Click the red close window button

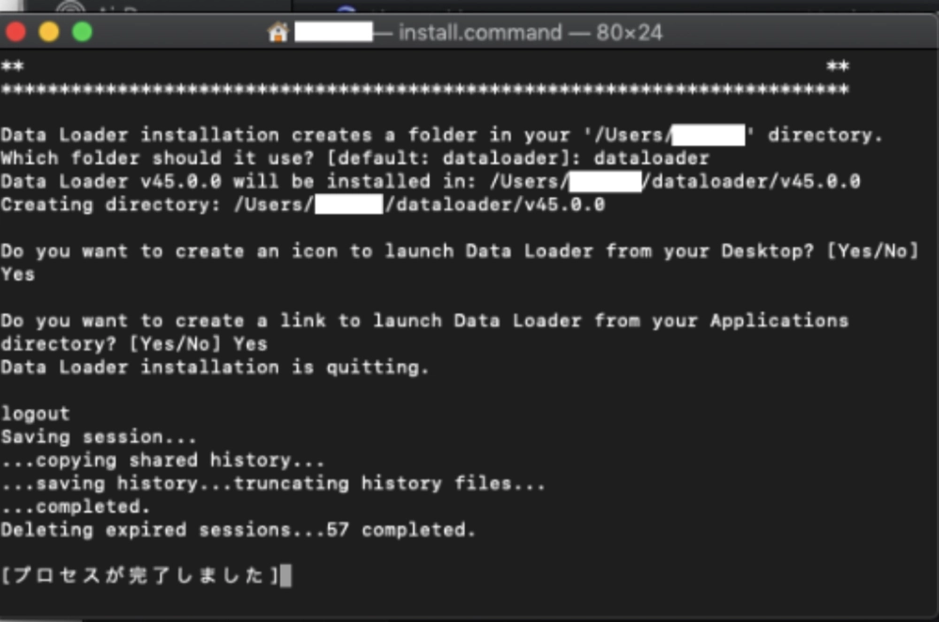pyautogui.click(x=16, y=32)
